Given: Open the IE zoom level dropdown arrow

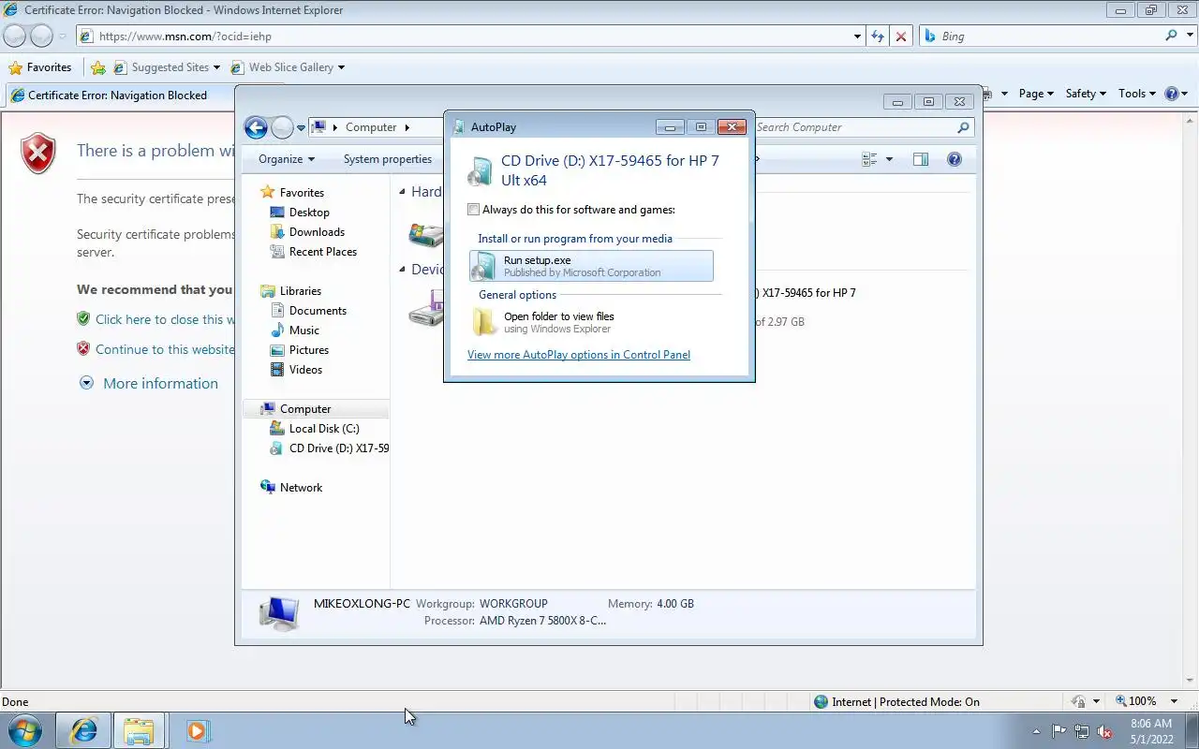Looking at the screenshot, I should pyautogui.click(x=1175, y=701).
